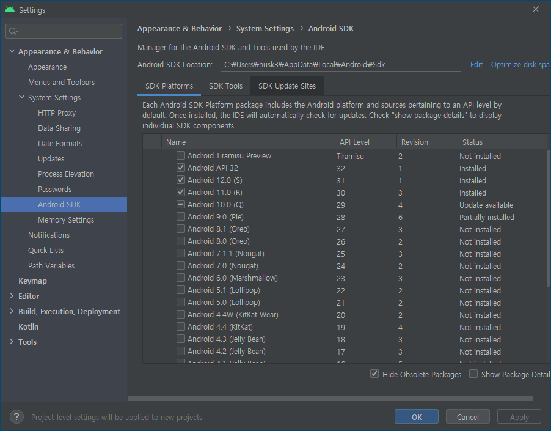Image resolution: width=551 pixels, height=431 pixels.
Task: Check Android 8.1 (Oreo) checkbox
Action: [x=181, y=229]
